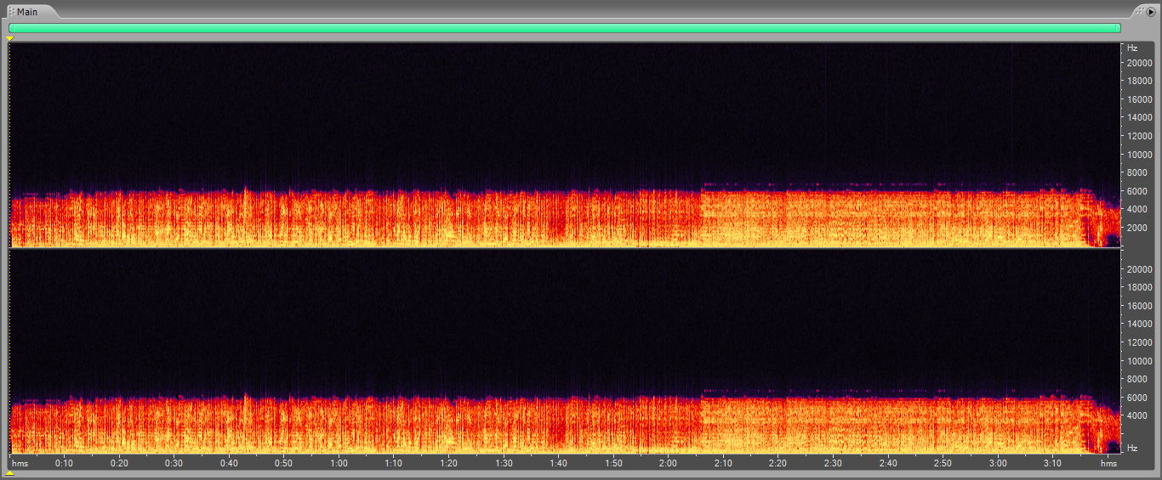The width and height of the screenshot is (1162, 480).
Task: Click the 0:30 mark on the time ruler
Action: (x=174, y=464)
